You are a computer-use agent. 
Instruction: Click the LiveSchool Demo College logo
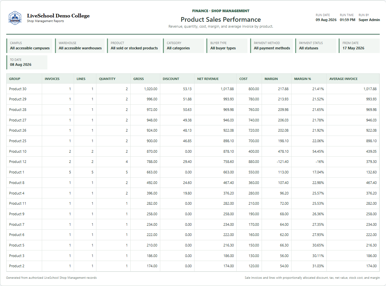tap(15, 18)
